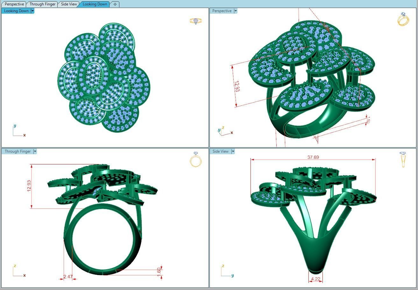This screenshot has width=418, height=290.
Task: Click the axis indicator in Side View viewport
Action: (227, 271)
